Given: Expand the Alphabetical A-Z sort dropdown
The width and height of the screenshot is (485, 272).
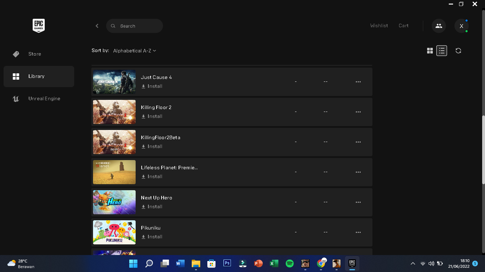Looking at the screenshot, I should pos(135,51).
